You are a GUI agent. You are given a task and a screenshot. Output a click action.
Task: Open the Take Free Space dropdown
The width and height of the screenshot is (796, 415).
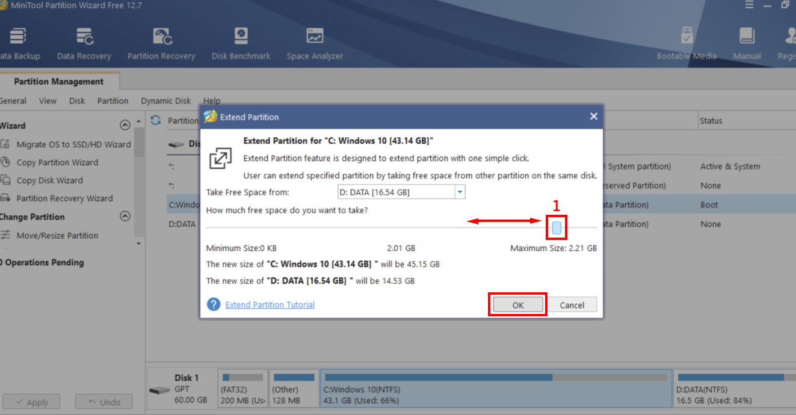(x=460, y=191)
